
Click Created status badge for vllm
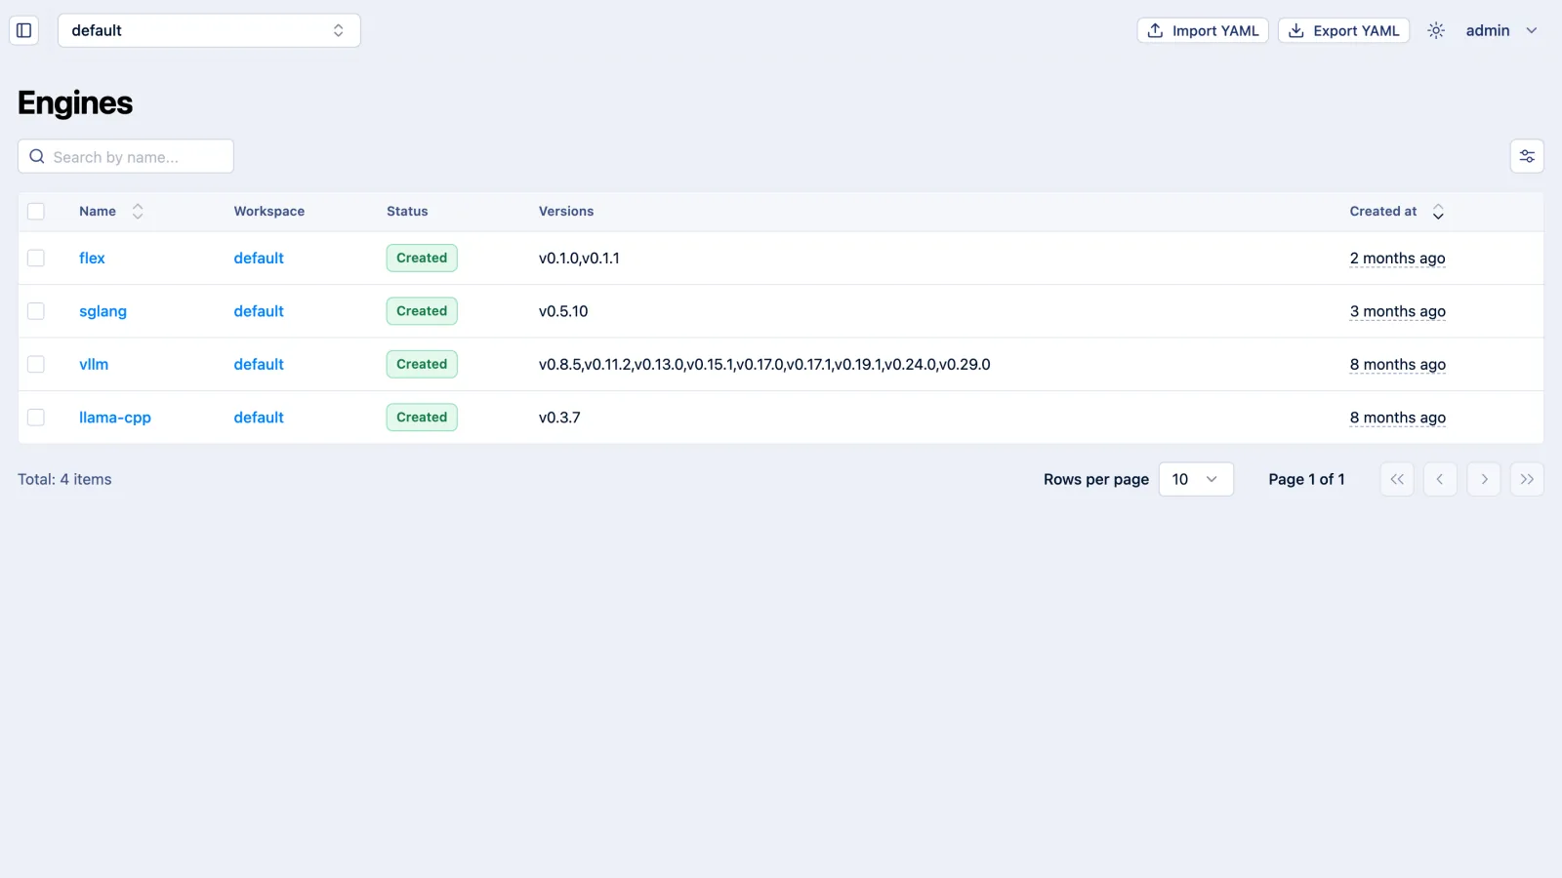422,364
